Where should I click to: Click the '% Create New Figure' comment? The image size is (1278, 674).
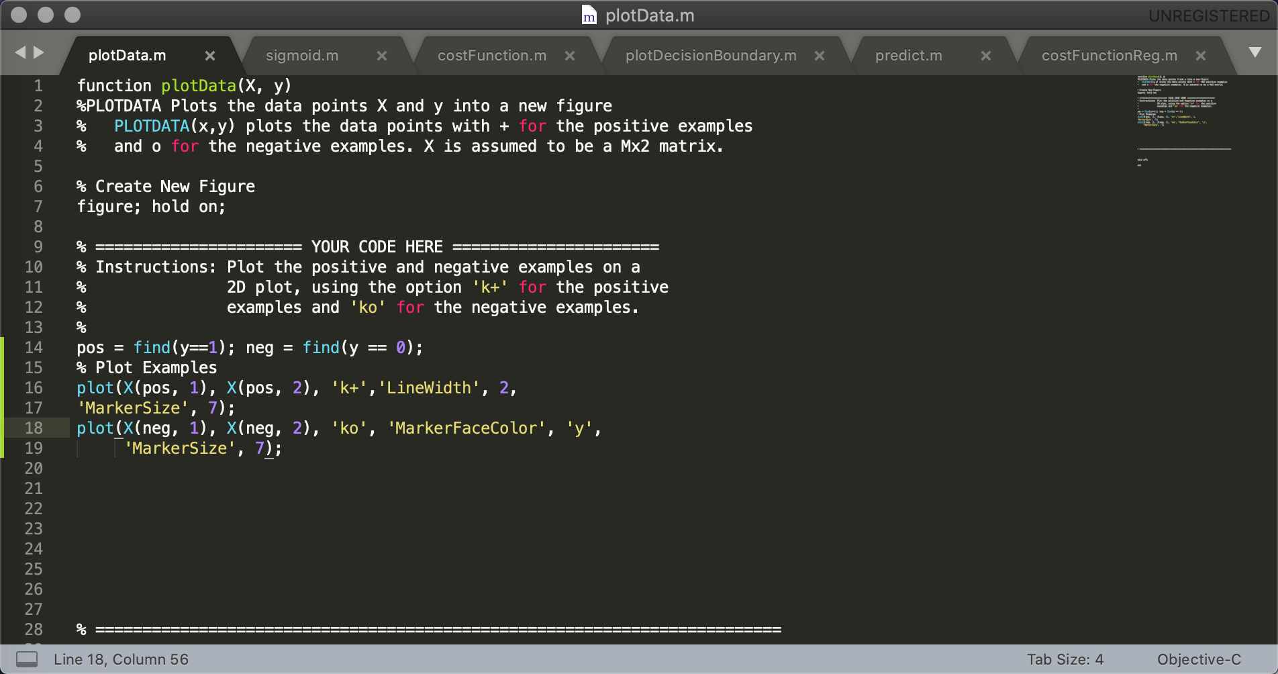click(166, 187)
